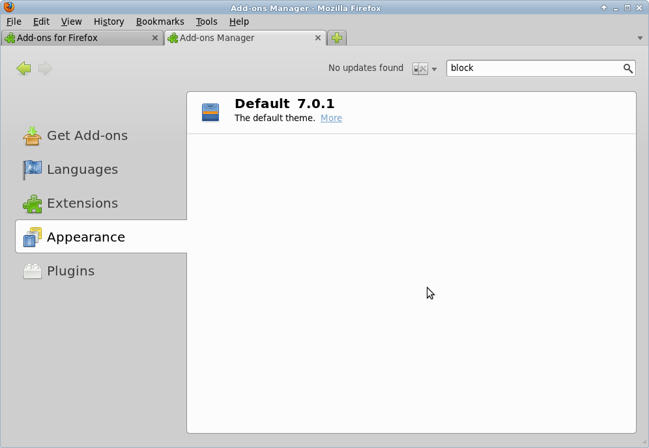The width and height of the screenshot is (649, 448).
Task: Click the window roll-up arrow button
Action: coord(604,8)
